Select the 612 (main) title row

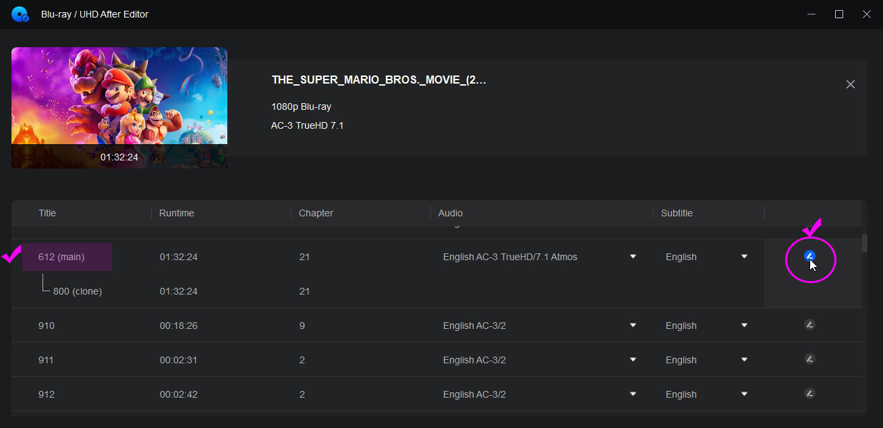click(x=61, y=257)
